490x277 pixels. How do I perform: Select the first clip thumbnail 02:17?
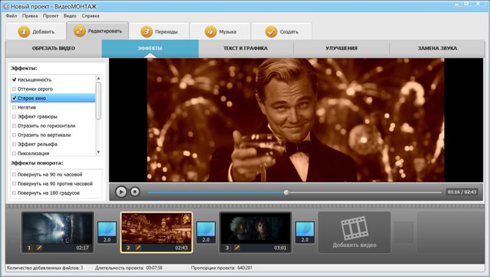point(58,232)
